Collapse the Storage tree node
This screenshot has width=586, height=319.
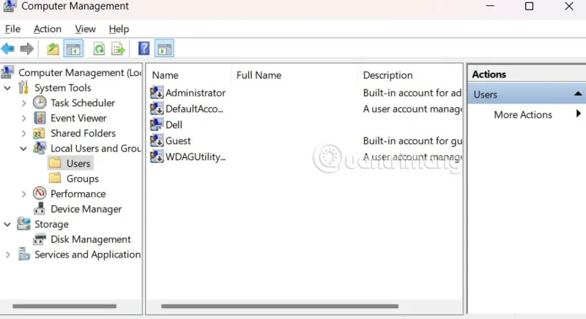click(x=7, y=224)
